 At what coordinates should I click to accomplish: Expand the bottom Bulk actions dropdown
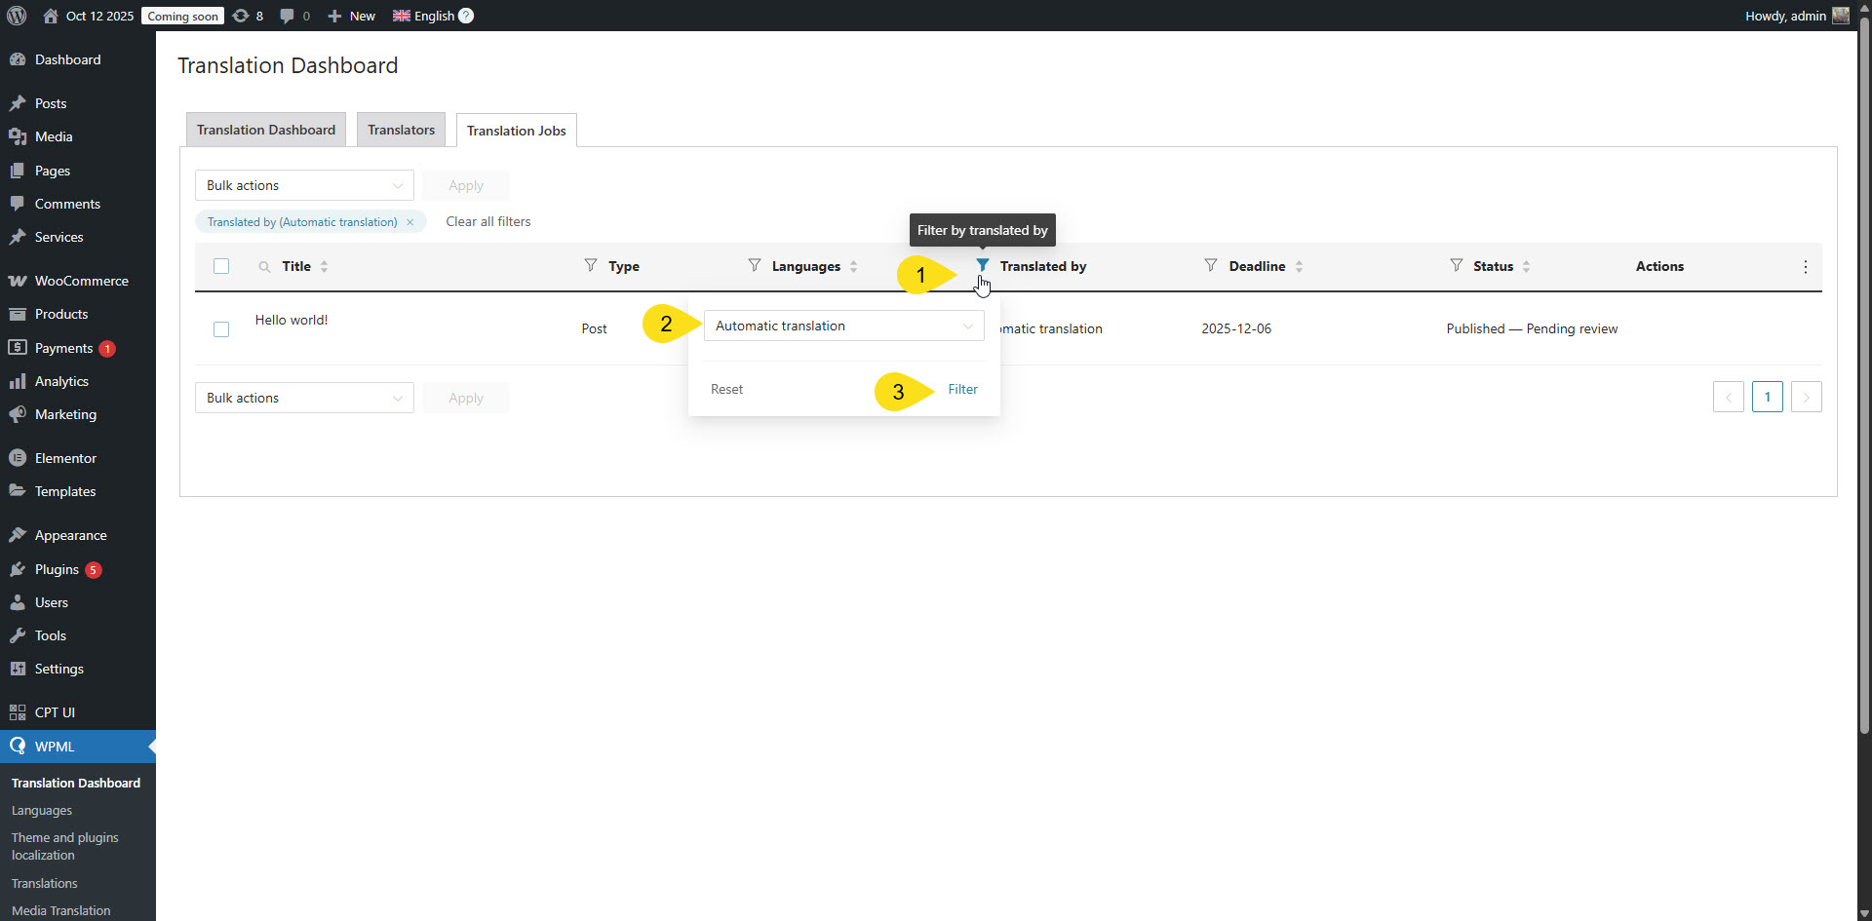tap(304, 398)
